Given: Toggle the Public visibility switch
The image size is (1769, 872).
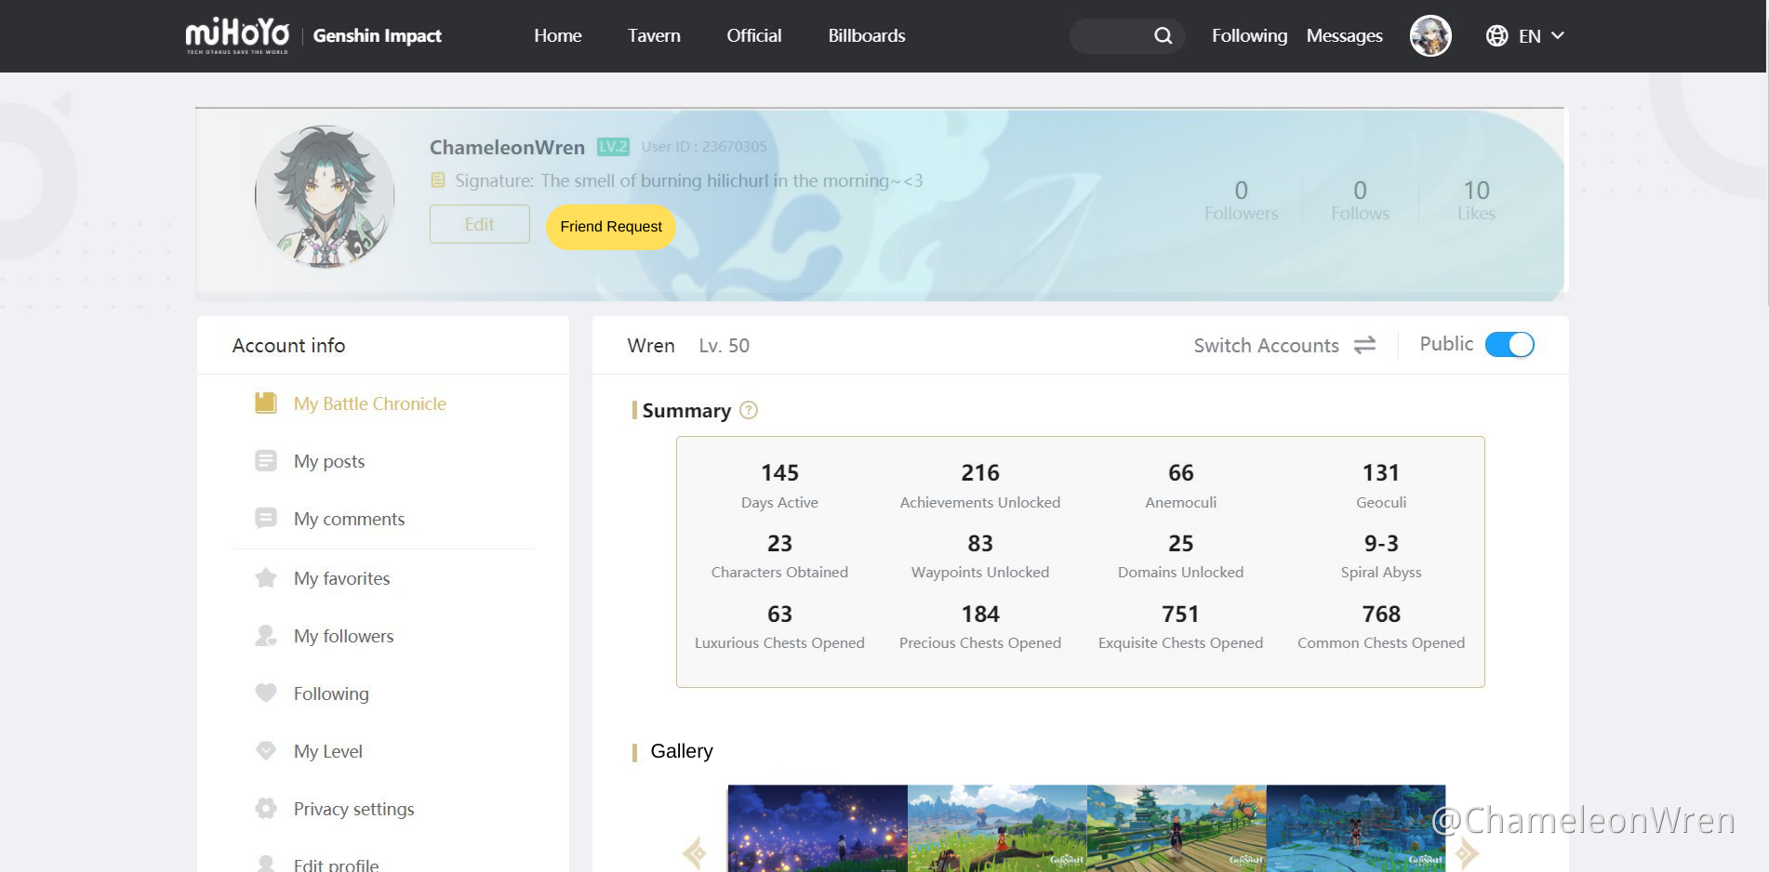Looking at the screenshot, I should click(1509, 345).
